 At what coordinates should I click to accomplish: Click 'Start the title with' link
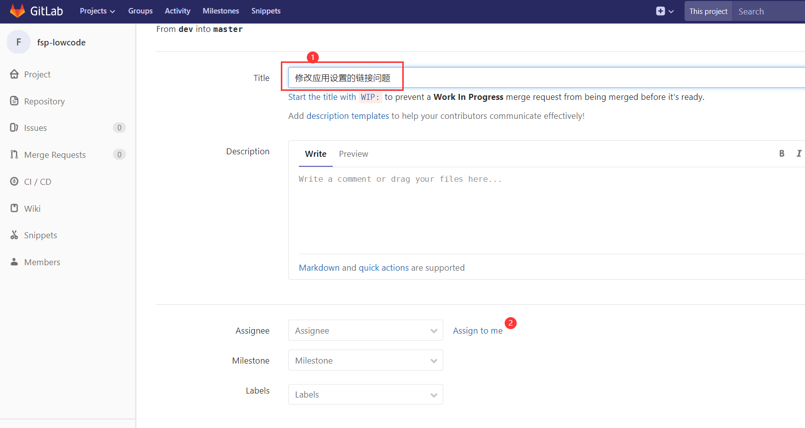click(x=322, y=97)
